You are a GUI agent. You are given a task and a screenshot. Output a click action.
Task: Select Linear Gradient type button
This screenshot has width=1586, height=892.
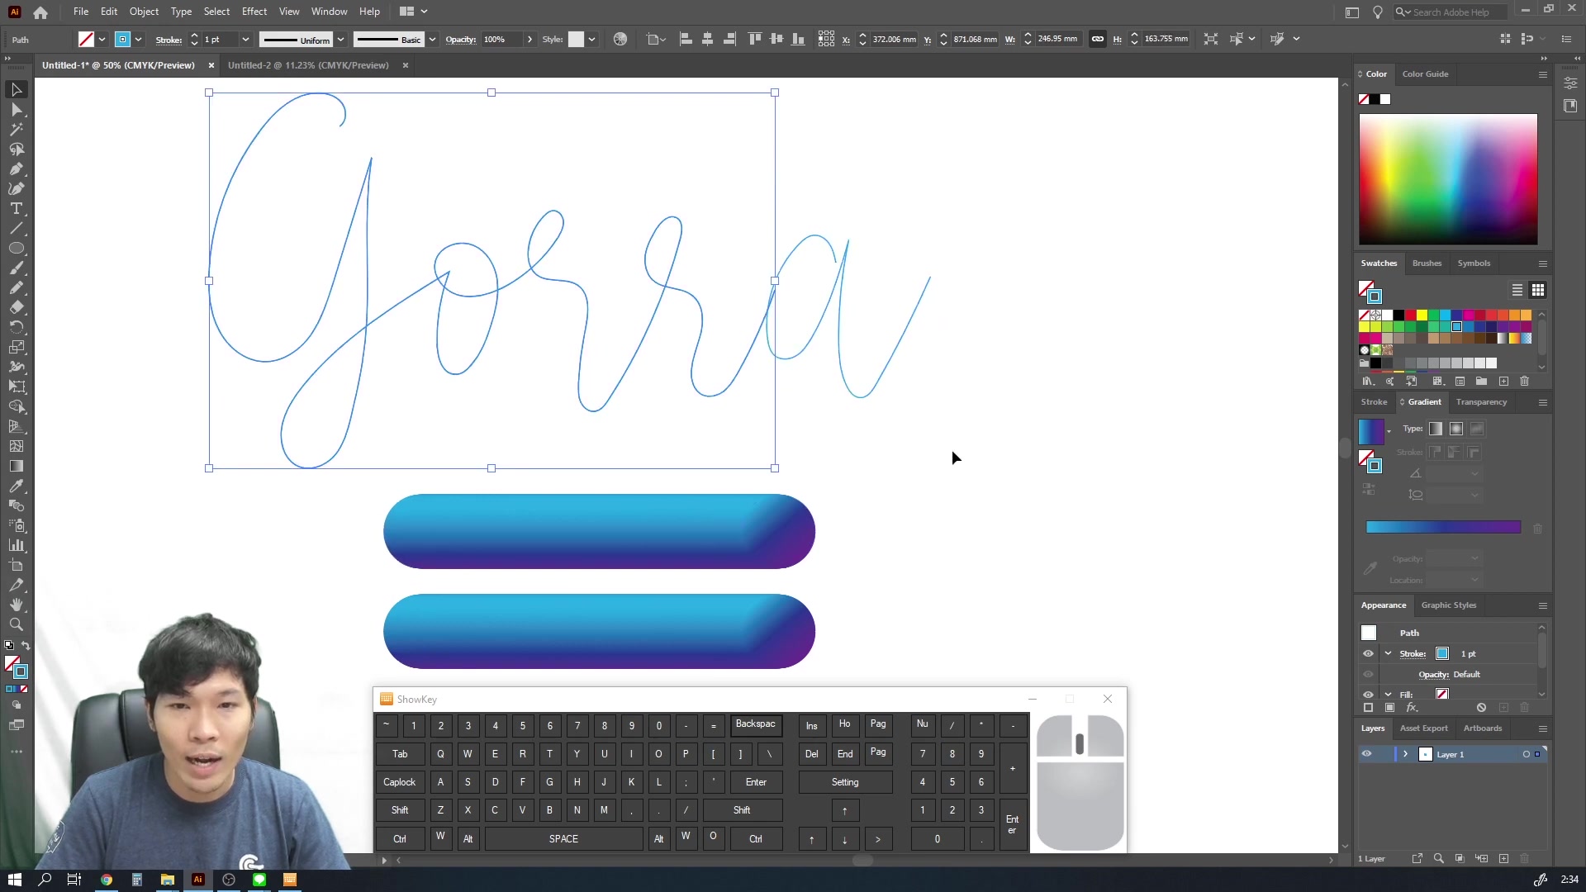(x=1436, y=429)
